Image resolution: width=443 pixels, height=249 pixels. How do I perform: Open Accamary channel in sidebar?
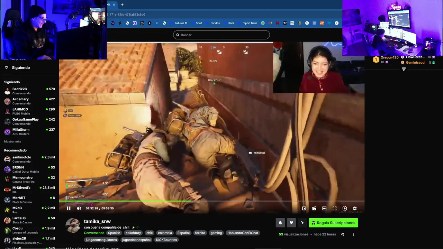click(x=29, y=101)
